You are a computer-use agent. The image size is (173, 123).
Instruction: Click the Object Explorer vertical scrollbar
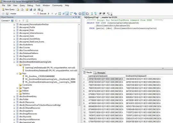point(79,74)
